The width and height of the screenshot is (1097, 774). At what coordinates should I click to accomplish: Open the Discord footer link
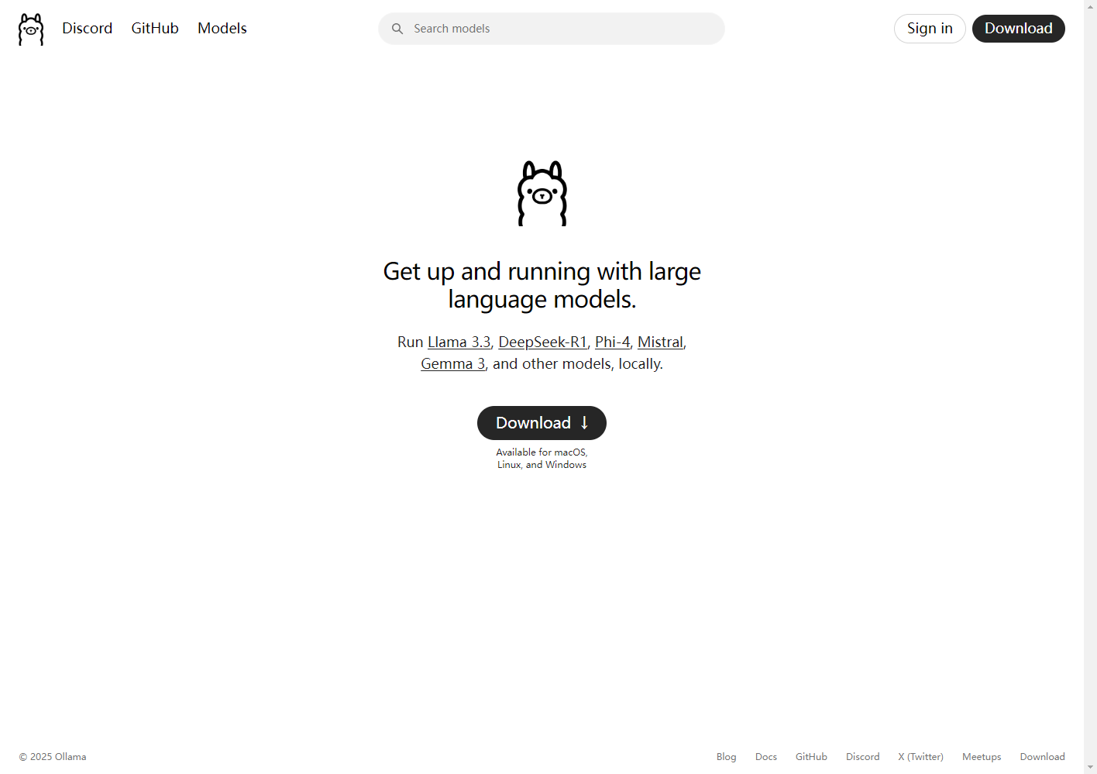[862, 757]
